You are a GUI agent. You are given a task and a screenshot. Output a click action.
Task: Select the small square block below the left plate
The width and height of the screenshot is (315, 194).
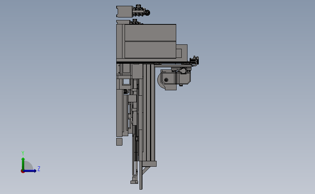coord(119,142)
